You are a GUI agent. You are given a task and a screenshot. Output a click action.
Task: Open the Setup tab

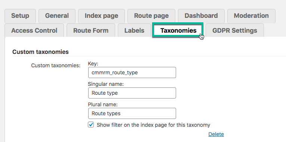(20, 16)
